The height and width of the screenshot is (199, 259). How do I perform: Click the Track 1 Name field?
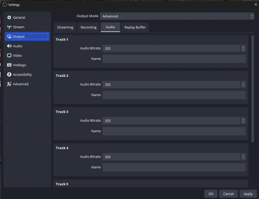(174, 59)
